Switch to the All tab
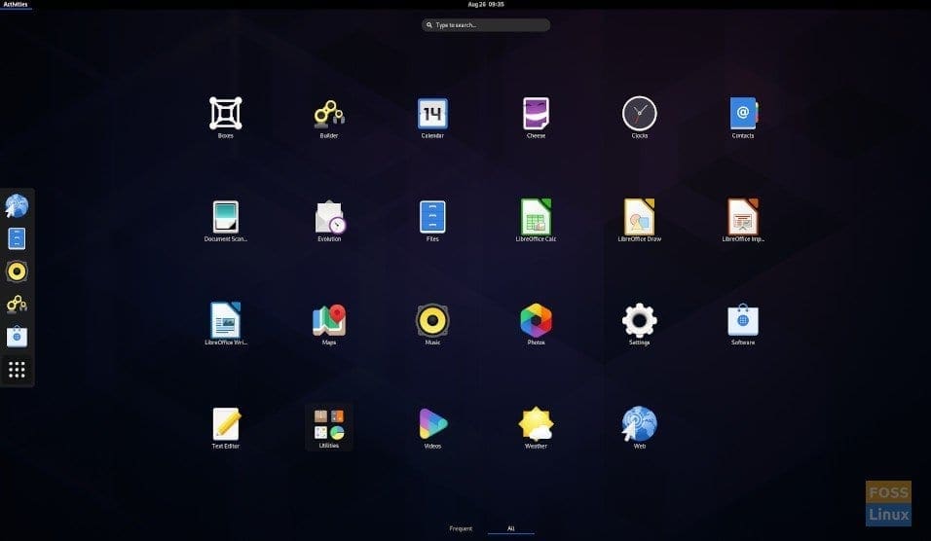This screenshot has width=931, height=541. tap(510, 528)
